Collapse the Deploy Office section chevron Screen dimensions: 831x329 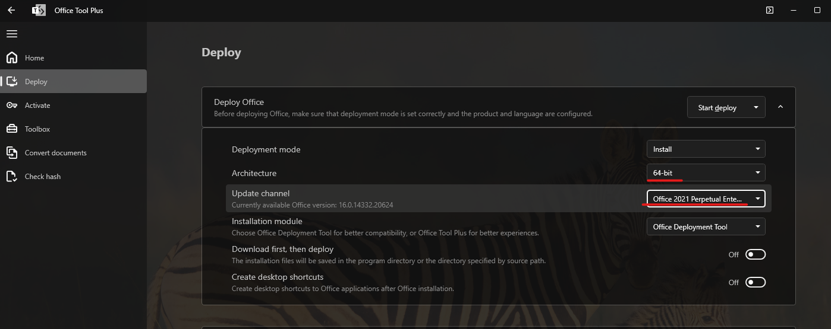780,107
